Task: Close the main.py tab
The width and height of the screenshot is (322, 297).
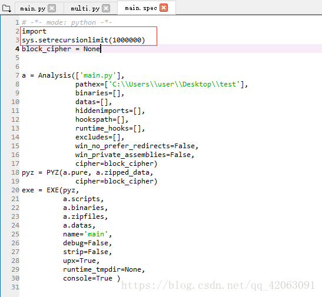Action: (x=52, y=8)
